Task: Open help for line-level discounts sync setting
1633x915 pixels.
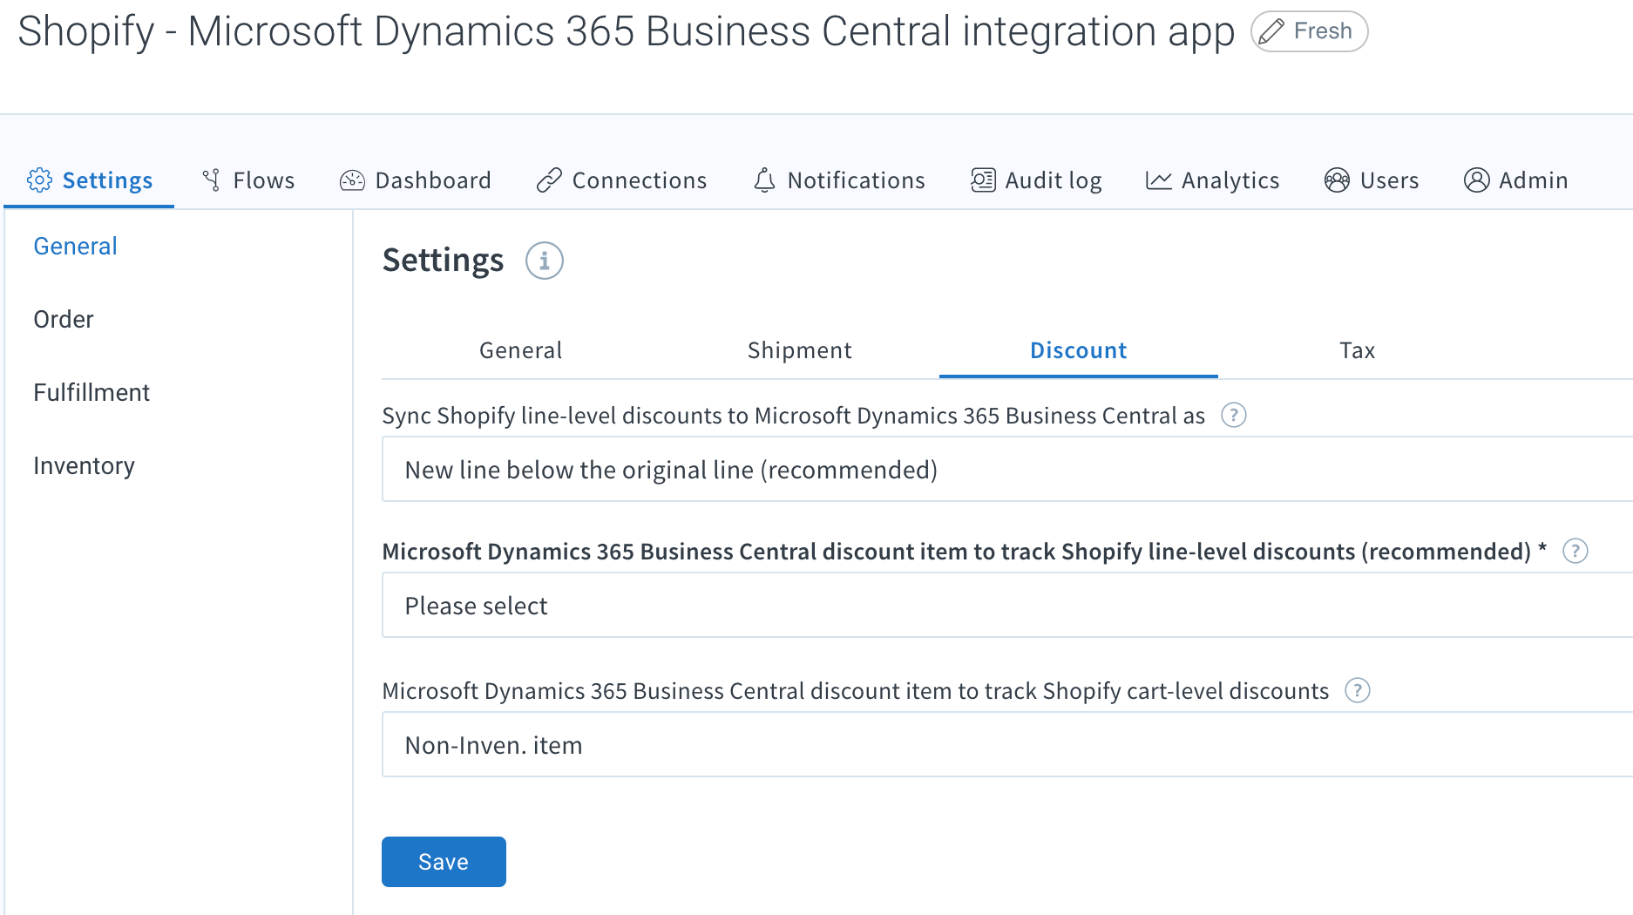Action: (x=1233, y=416)
